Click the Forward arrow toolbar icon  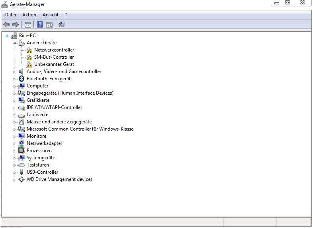point(16,25)
